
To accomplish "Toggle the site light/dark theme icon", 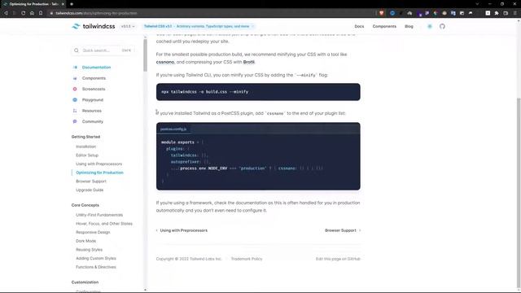I will click(x=430, y=26).
